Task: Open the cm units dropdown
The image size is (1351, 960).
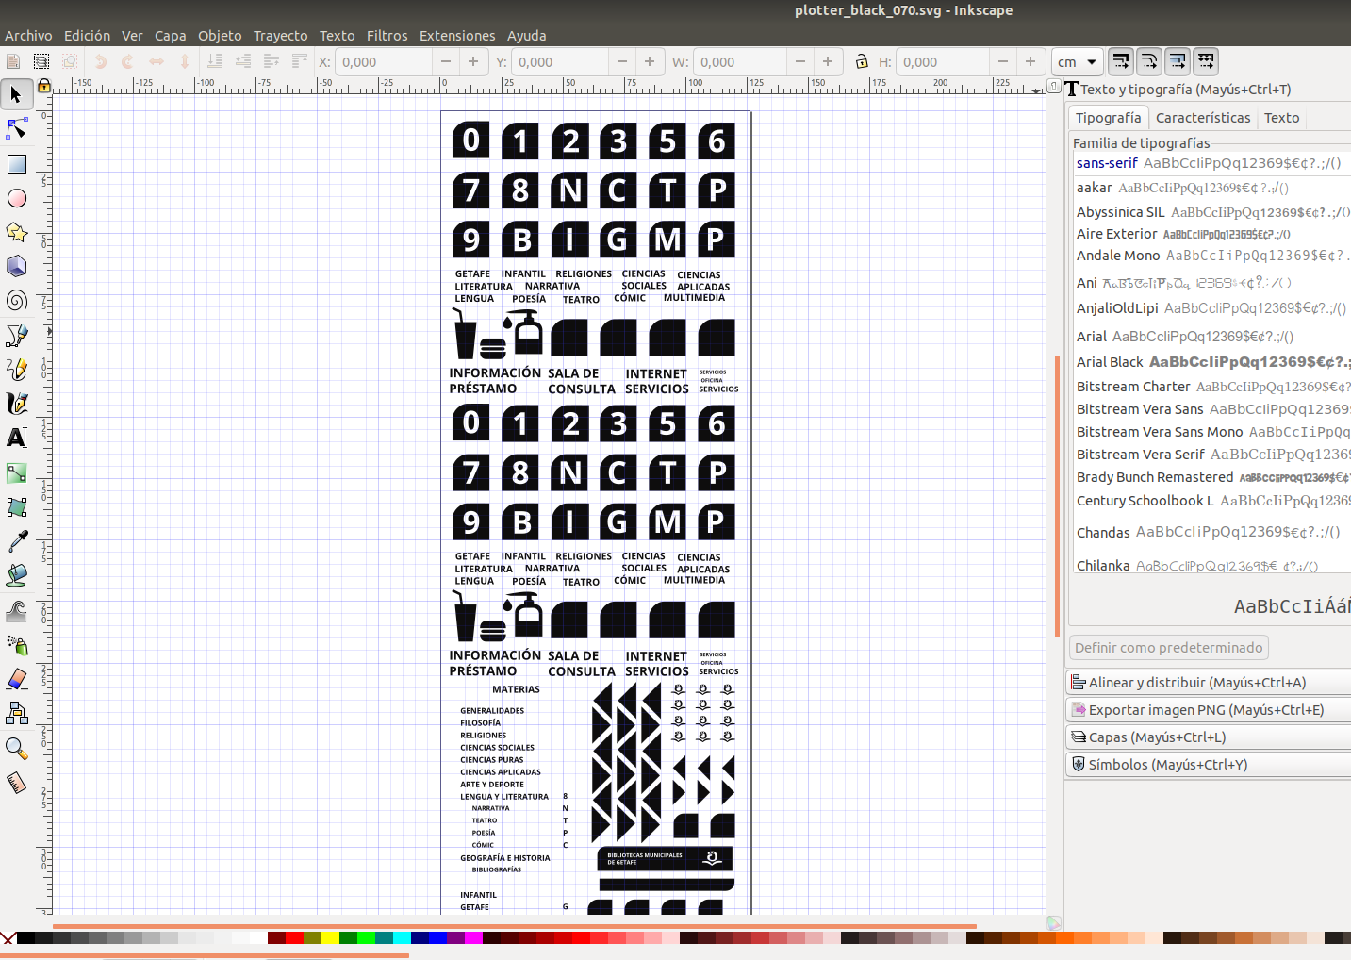Action: click(x=1078, y=62)
